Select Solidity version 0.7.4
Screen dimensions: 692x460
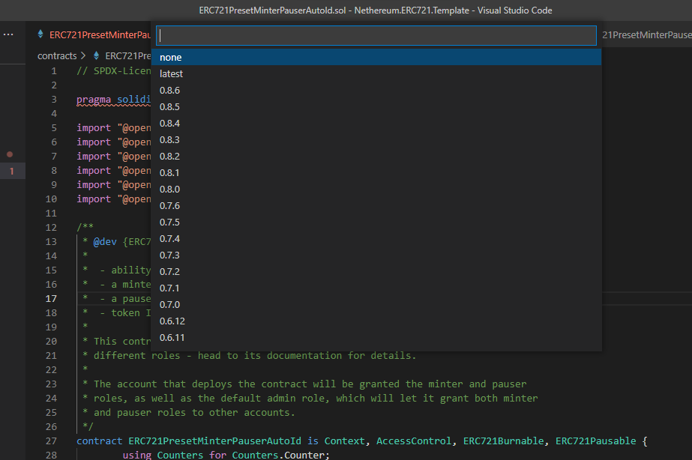(x=376, y=238)
